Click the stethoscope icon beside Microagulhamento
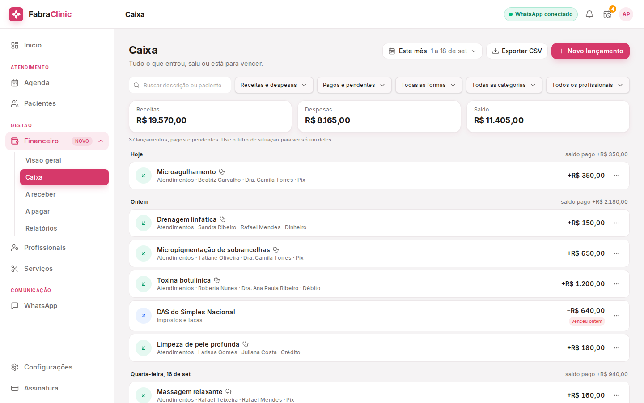Viewport: 644px width, 403px height. pos(222,172)
